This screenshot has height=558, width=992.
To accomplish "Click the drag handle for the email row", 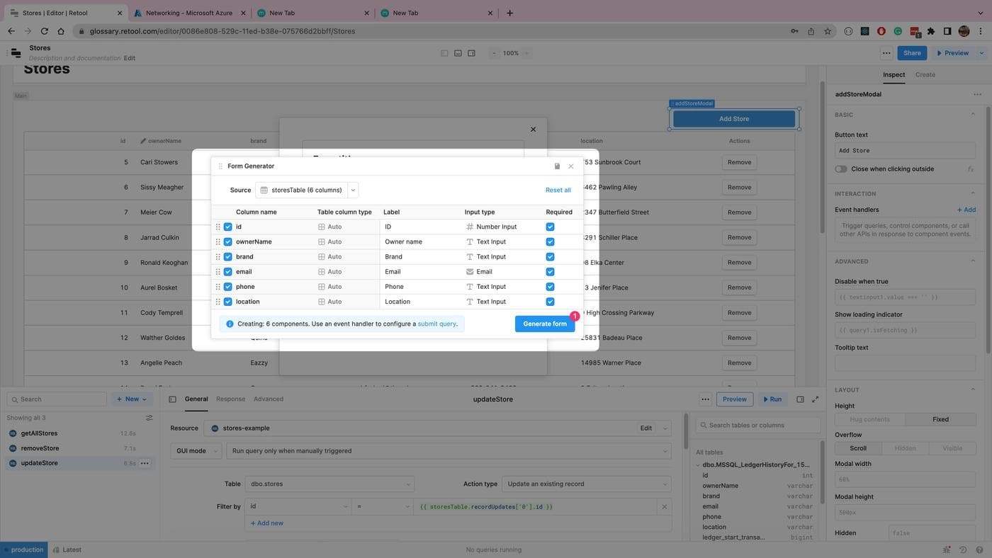I will [x=218, y=272].
